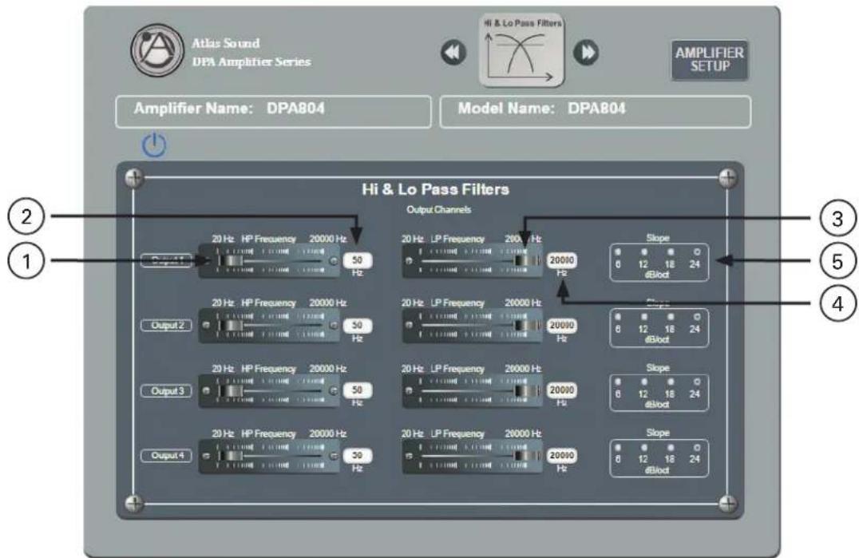Click dot right of Output 2 HP slider

(333, 325)
